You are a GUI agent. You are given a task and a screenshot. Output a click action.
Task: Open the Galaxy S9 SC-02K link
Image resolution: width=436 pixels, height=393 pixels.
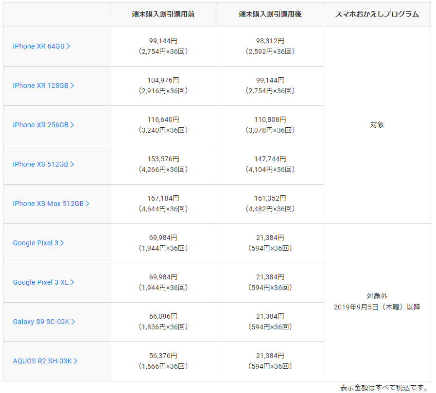tap(44, 322)
